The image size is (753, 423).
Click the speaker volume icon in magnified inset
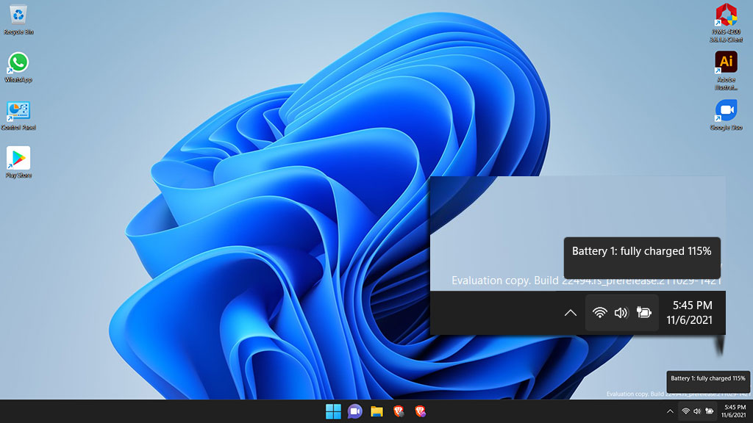621,313
